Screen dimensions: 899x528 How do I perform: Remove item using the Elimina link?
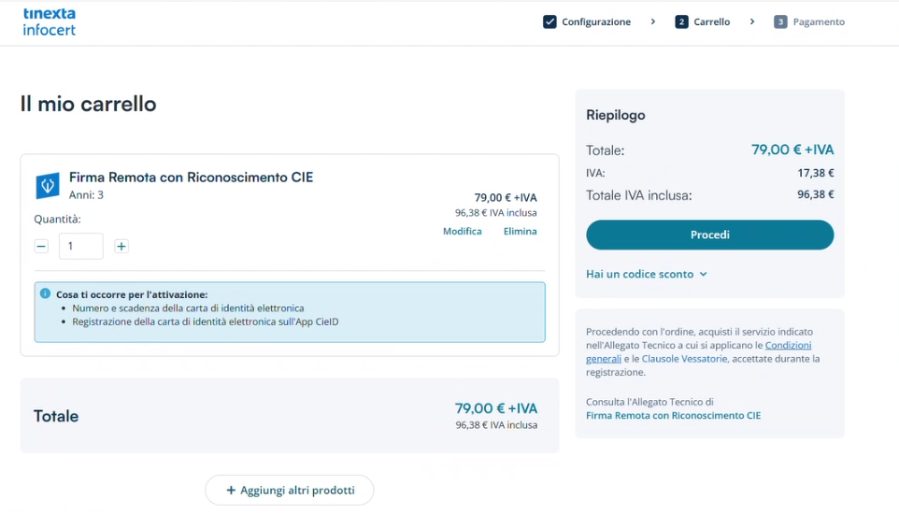(x=520, y=231)
